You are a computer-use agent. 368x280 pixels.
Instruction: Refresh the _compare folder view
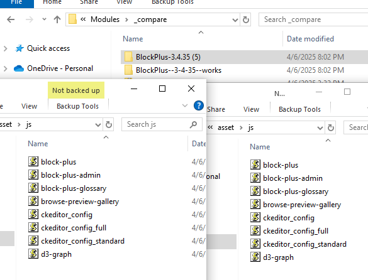point(246,19)
